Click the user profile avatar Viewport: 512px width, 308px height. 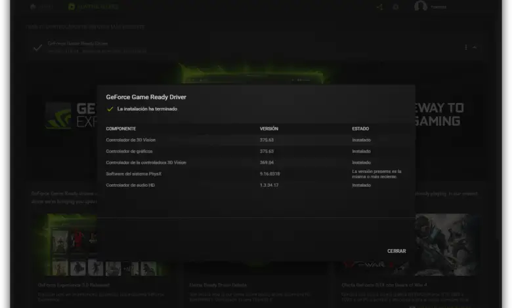point(421,6)
